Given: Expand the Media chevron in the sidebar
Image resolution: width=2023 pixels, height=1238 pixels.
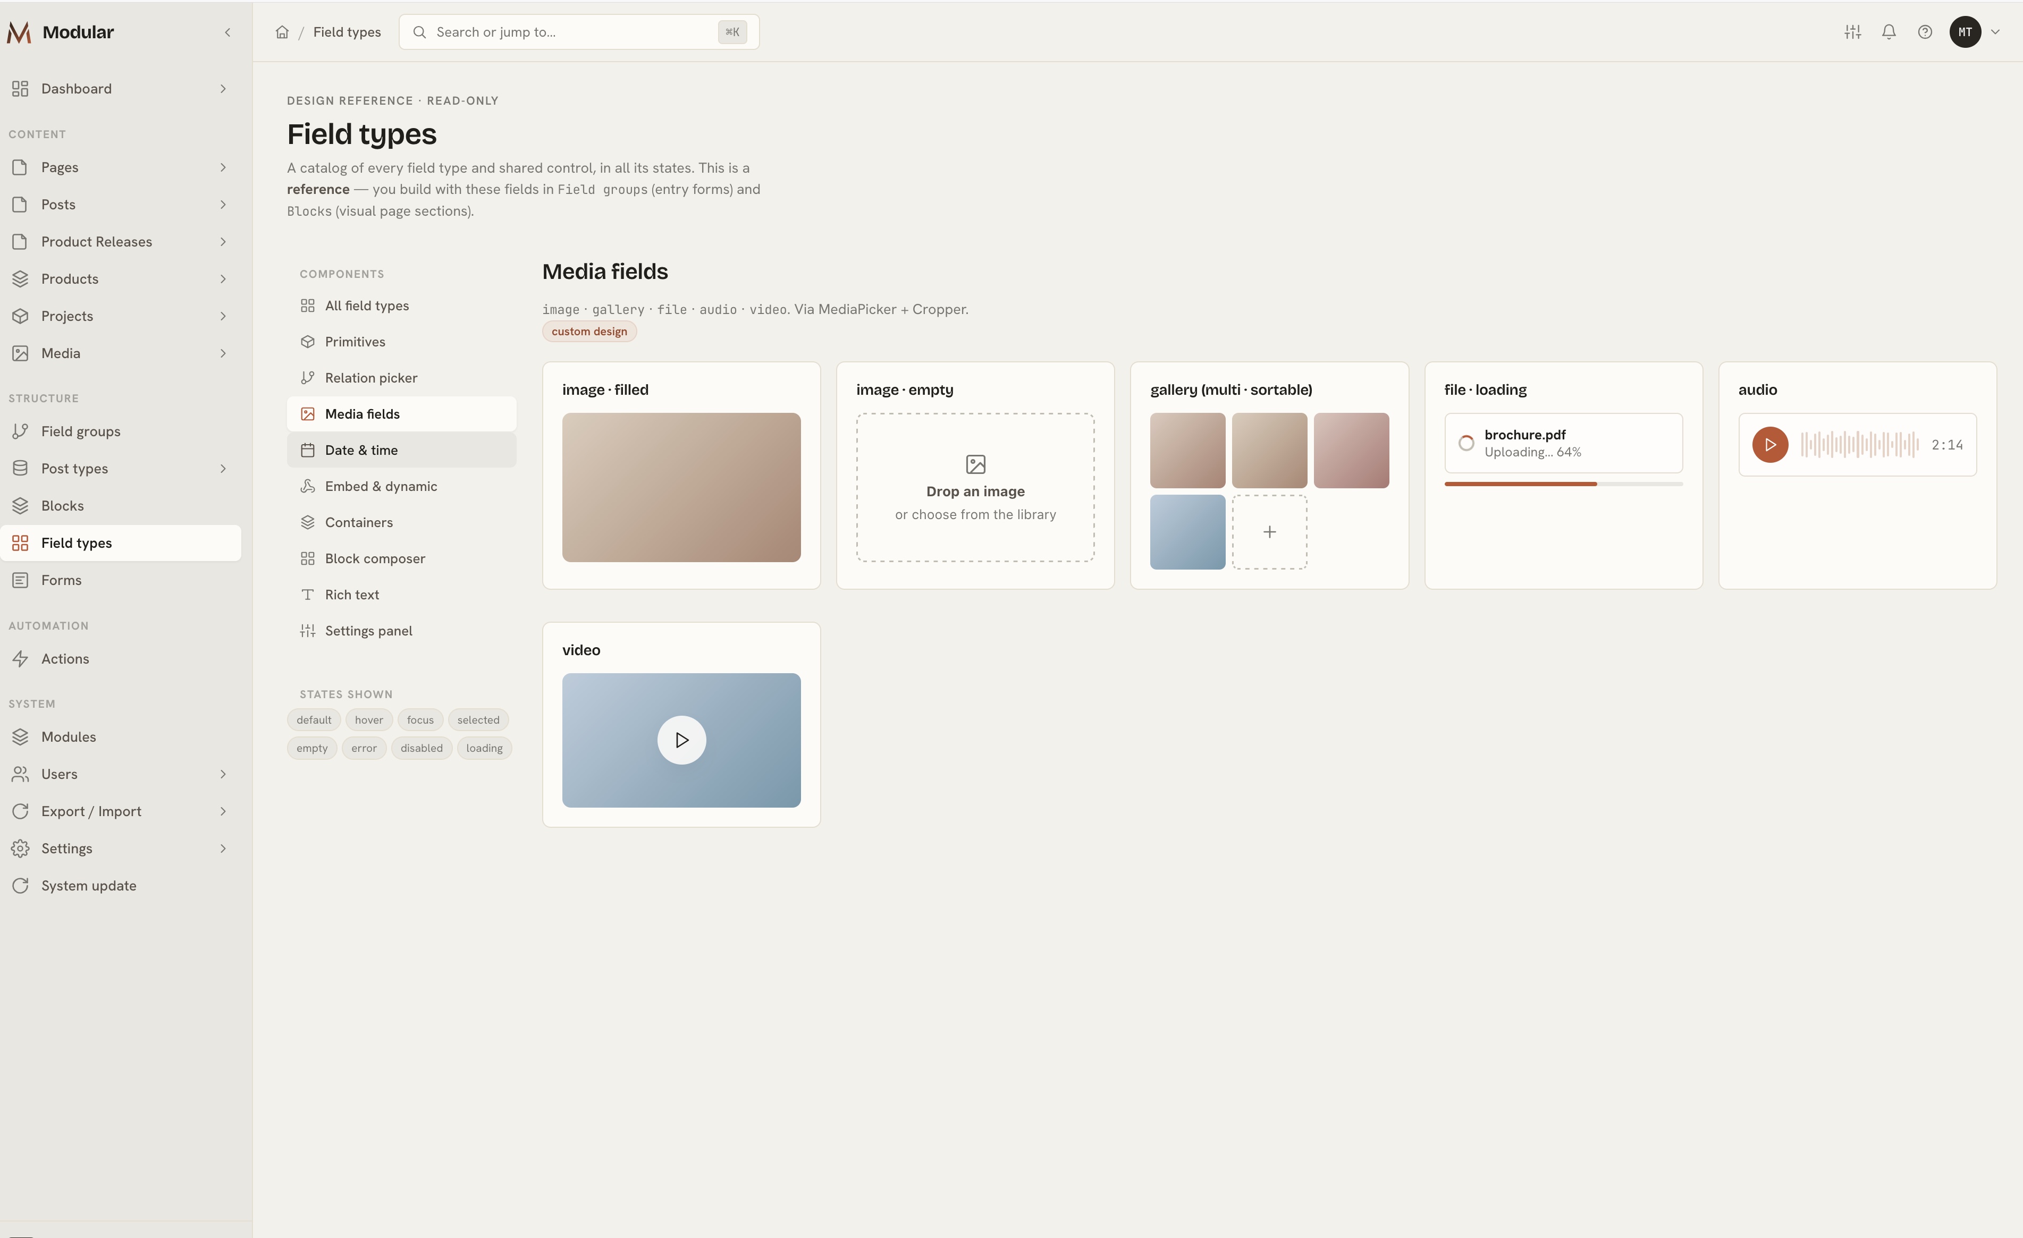Looking at the screenshot, I should tap(223, 353).
